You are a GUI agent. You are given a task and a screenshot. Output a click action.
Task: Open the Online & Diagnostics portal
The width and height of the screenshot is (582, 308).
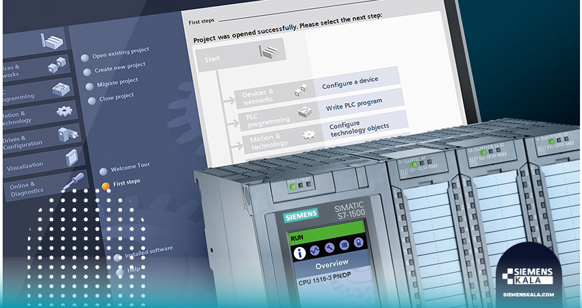pos(46,186)
